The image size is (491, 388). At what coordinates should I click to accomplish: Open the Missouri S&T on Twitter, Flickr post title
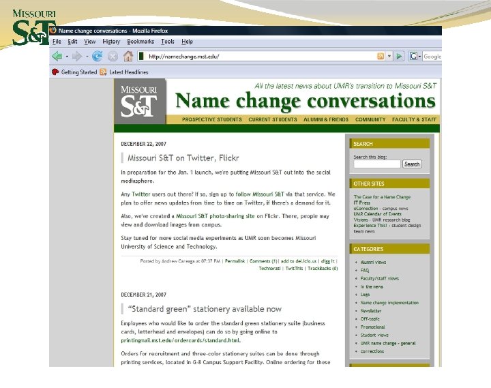click(183, 158)
